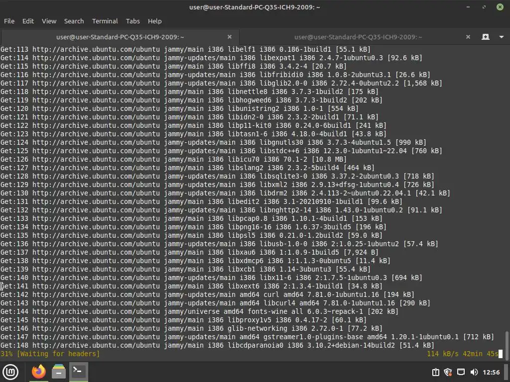Screen dimensions: 510x382
Task: Open the update manager tray icon
Action: (435, 372)
